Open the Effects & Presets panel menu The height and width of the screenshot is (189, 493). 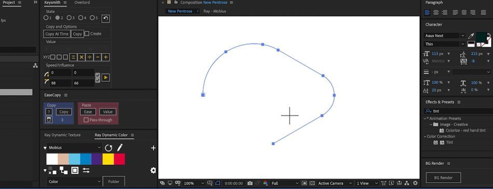[459, 102]
